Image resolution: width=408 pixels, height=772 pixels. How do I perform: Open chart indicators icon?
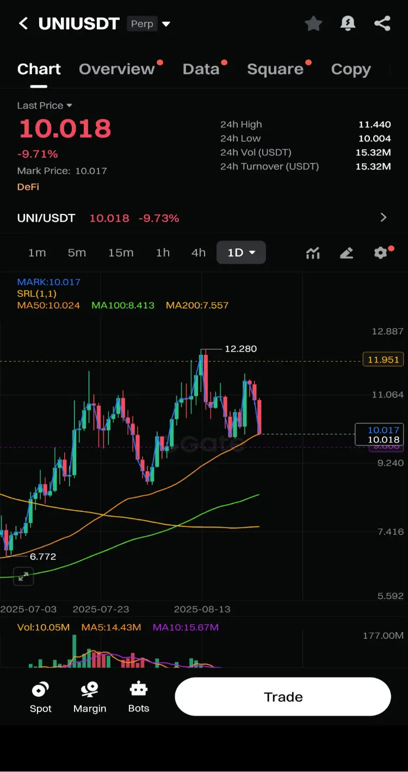[313, 253]
